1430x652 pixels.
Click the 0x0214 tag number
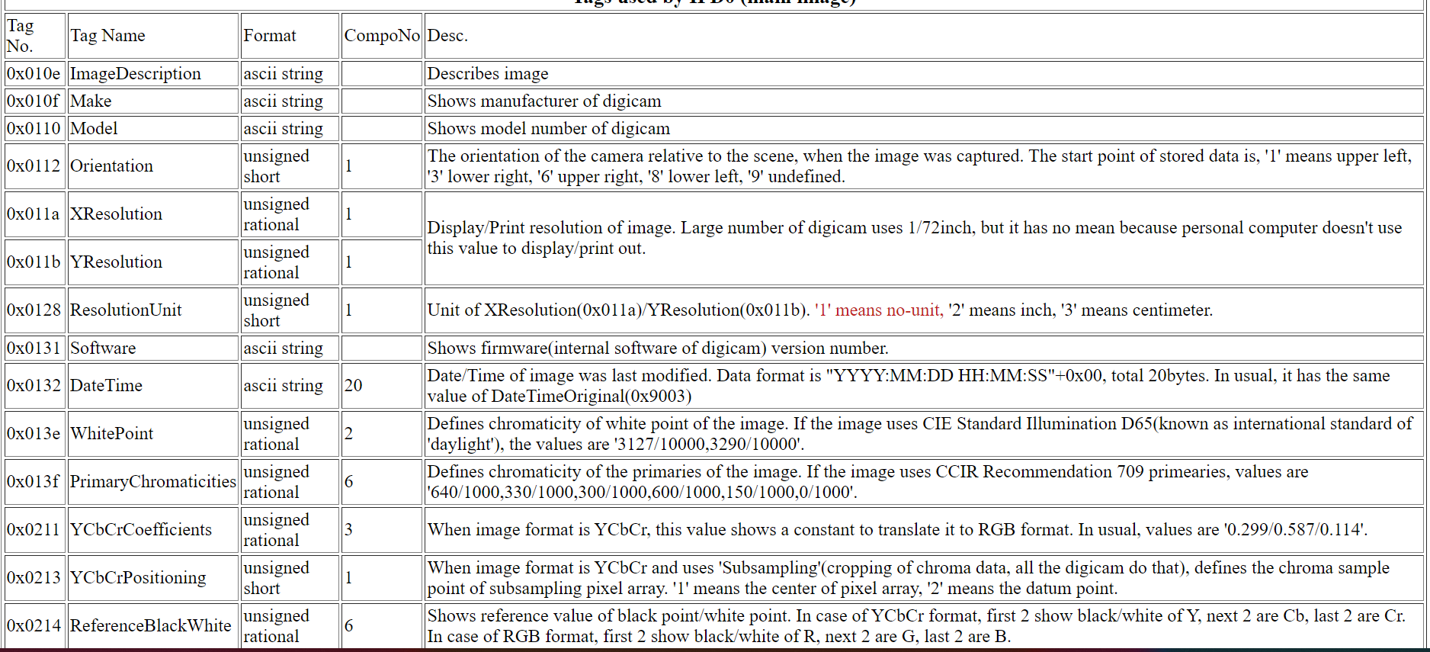[34, 626]
